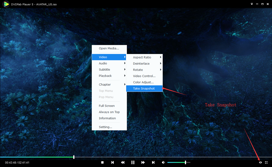Expand the Playback submenu
Image resolution: width=272 pixels, height=167 pixels.
pyautogui.click(x=109, y=76)
